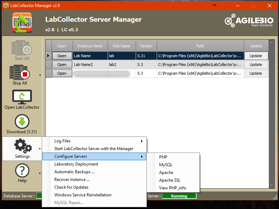Click the Download (5.31) green arrow icon
This screenshot has width=279, height=209.
click(22, 122)
